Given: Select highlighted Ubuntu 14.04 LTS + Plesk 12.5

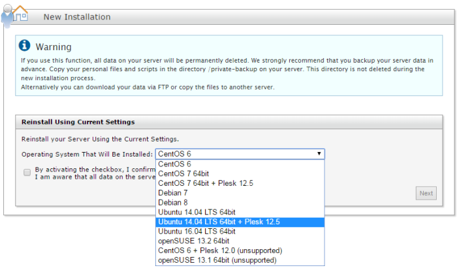Looking at the screenshot, I should click(218, 222).
